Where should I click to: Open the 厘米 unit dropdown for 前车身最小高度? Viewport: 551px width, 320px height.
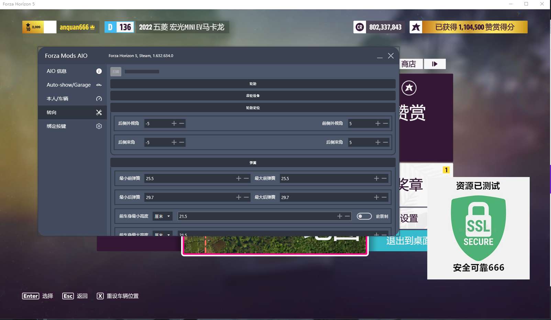(x=163, y=216)
